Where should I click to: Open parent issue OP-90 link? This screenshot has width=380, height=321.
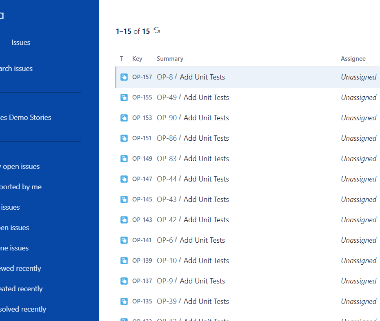pos(167,118)
